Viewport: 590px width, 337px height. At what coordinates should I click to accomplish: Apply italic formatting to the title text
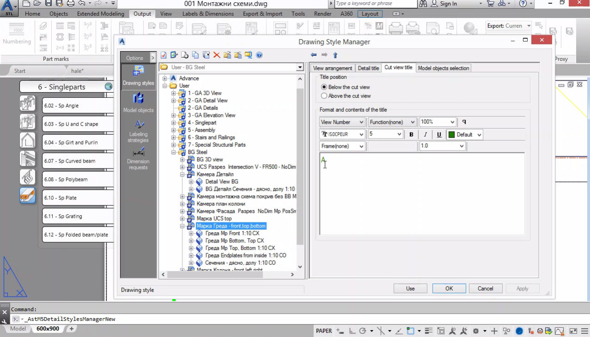coord(425,134)
